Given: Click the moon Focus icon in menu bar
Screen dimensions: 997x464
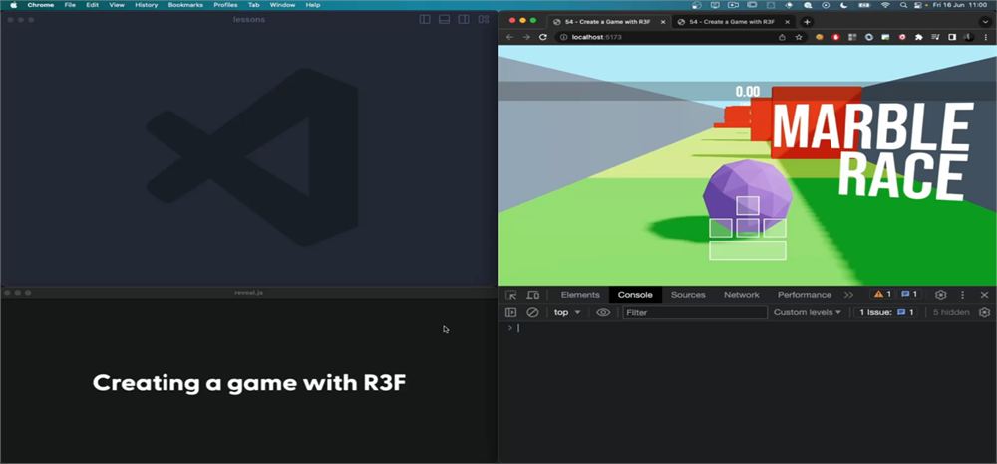Looking at the screenshot, I should pos(844,5).
